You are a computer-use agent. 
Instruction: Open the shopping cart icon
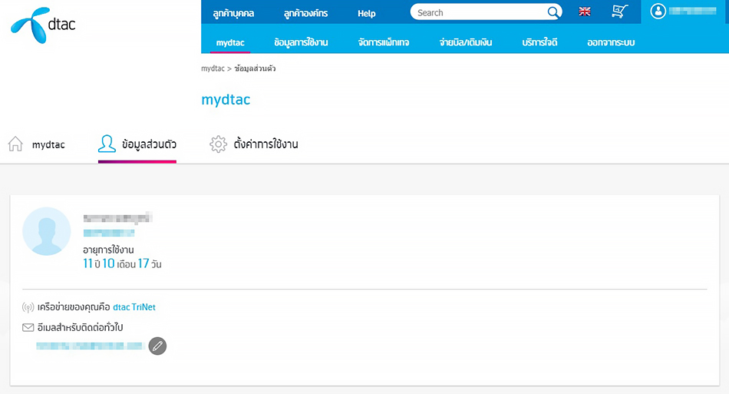pyautogui.click(x=619, y=12)
